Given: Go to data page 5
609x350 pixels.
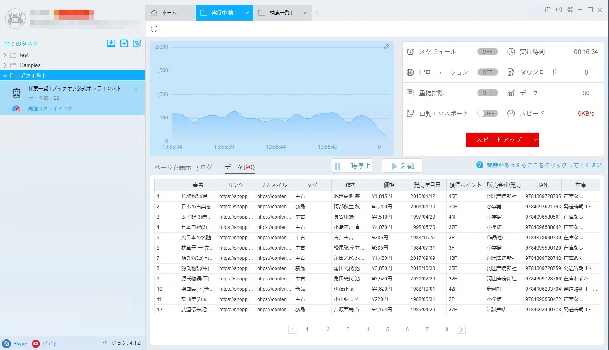Looking at the screenshot, I should [387, 329].
